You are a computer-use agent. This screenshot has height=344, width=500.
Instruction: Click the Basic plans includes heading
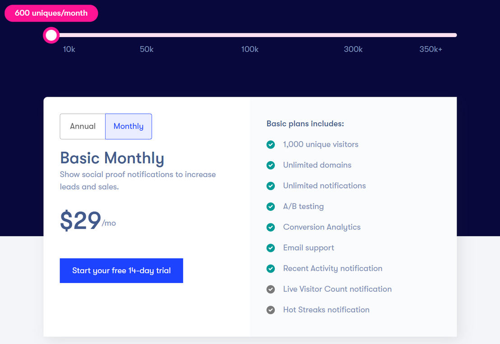click(x=305, y=124)
